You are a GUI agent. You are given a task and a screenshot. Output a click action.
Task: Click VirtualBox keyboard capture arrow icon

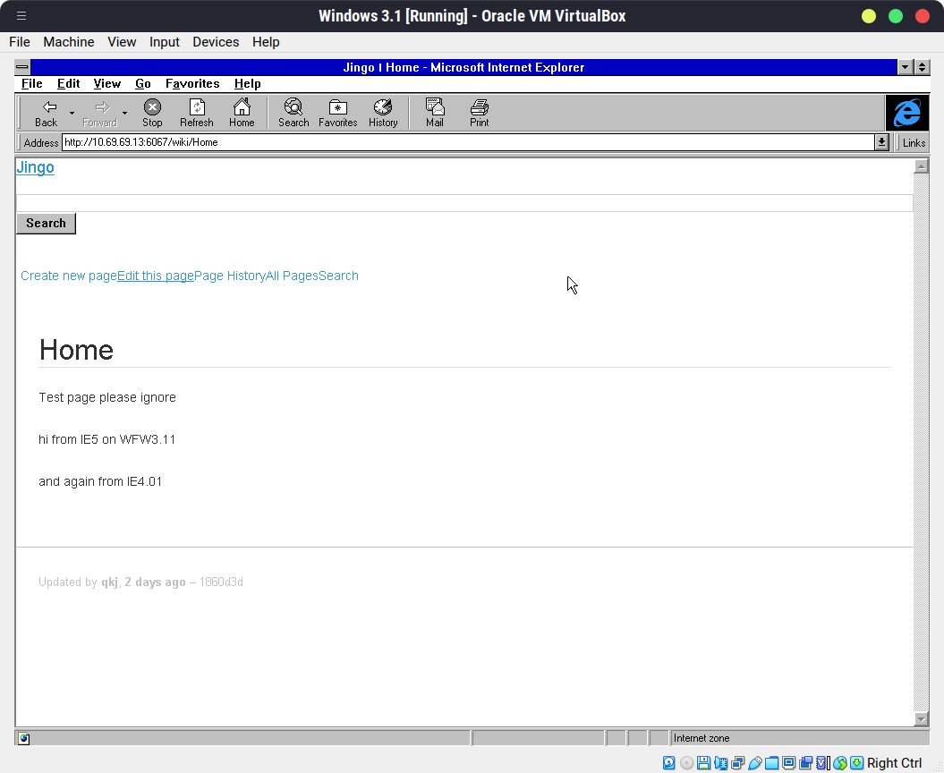[856, 763]
